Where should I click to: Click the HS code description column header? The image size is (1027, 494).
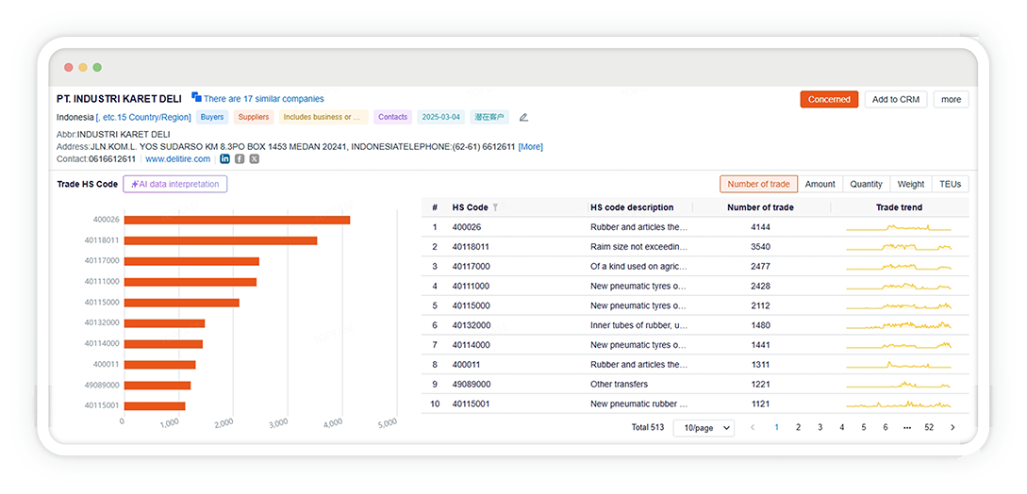[632, 207]
